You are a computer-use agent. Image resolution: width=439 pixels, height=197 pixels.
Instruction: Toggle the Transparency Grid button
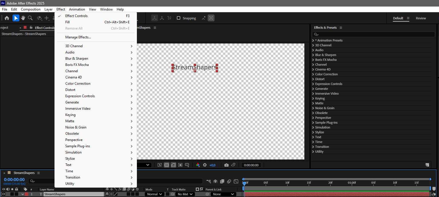(167, 165)
